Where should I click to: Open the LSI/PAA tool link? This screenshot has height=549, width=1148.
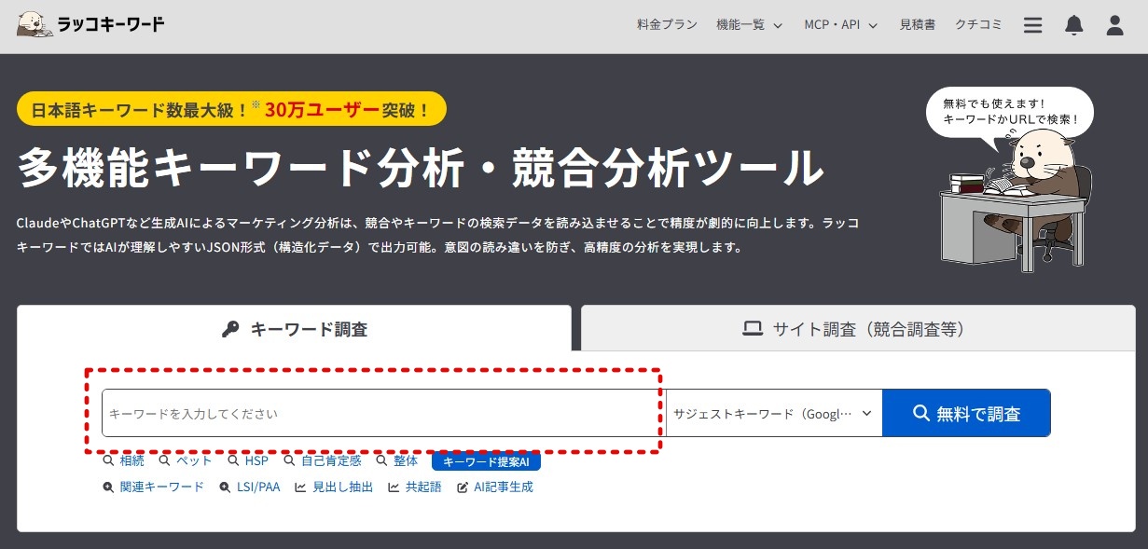click(x=249, y=487)
